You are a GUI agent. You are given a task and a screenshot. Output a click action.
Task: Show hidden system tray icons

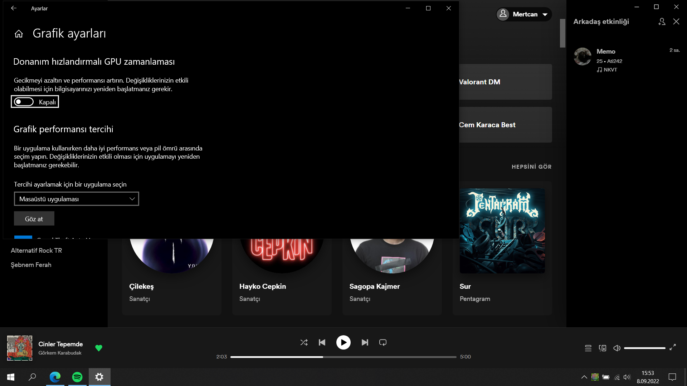click(x=584, y=377)
